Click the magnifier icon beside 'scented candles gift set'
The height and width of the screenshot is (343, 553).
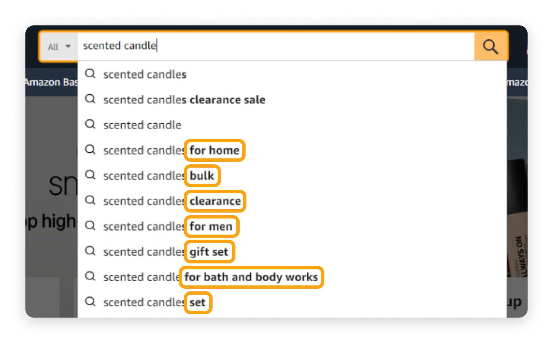coord(90,252)
